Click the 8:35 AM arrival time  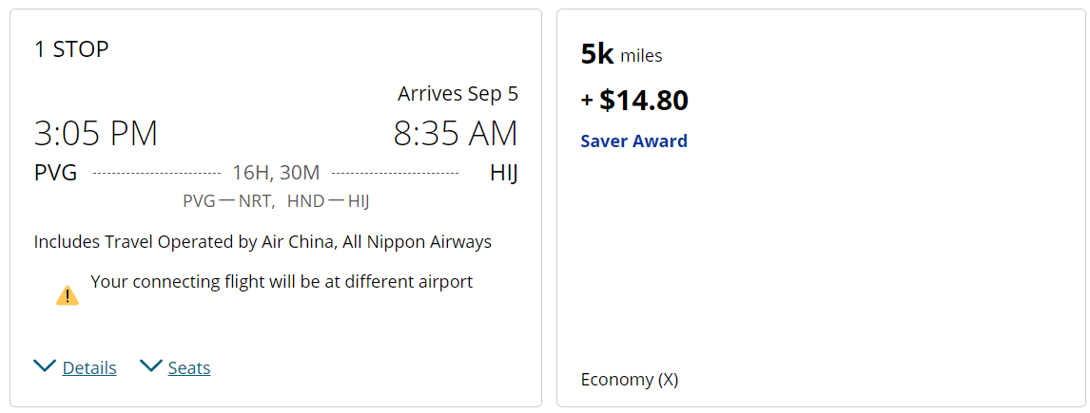(456, 133)
